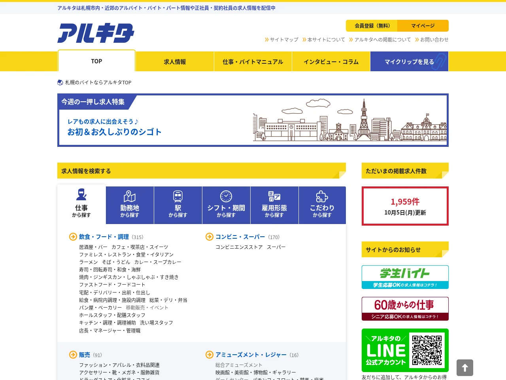Click the 居酒屋・バー job link
Screen dimensions: 506x380
93,247
